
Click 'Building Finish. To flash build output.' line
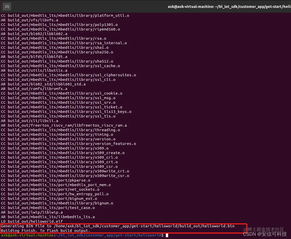(x=46, y=231)
